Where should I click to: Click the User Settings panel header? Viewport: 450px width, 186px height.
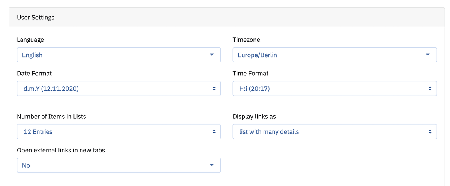point(36,18)
